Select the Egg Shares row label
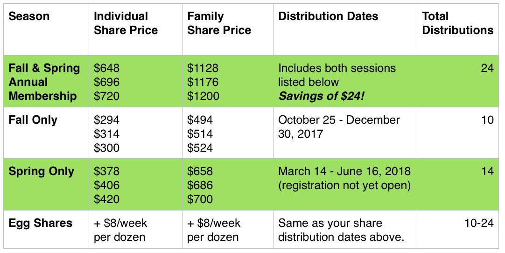Image resolution: width=505 pixels, height=253 pixels. point(40,223)
